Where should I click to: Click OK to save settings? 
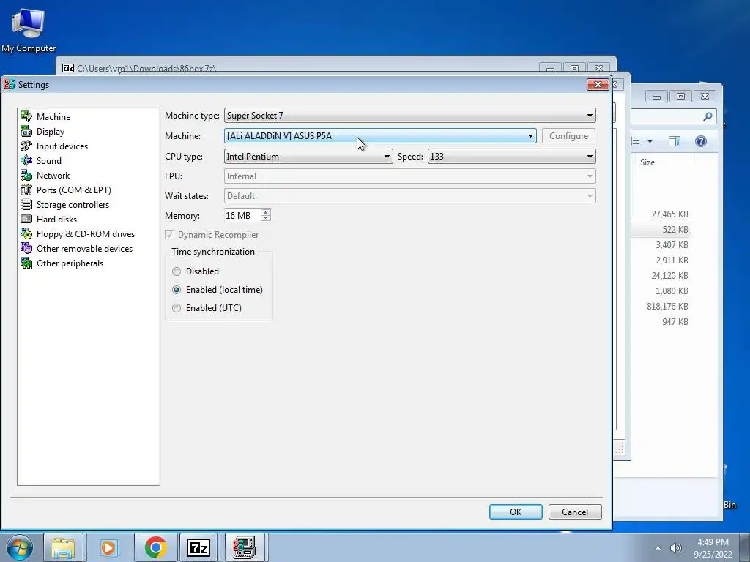point(516,512)
